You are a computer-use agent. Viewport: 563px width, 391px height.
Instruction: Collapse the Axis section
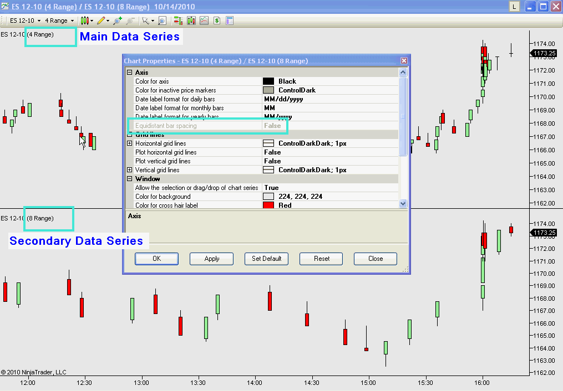click(x=130, y=73)
